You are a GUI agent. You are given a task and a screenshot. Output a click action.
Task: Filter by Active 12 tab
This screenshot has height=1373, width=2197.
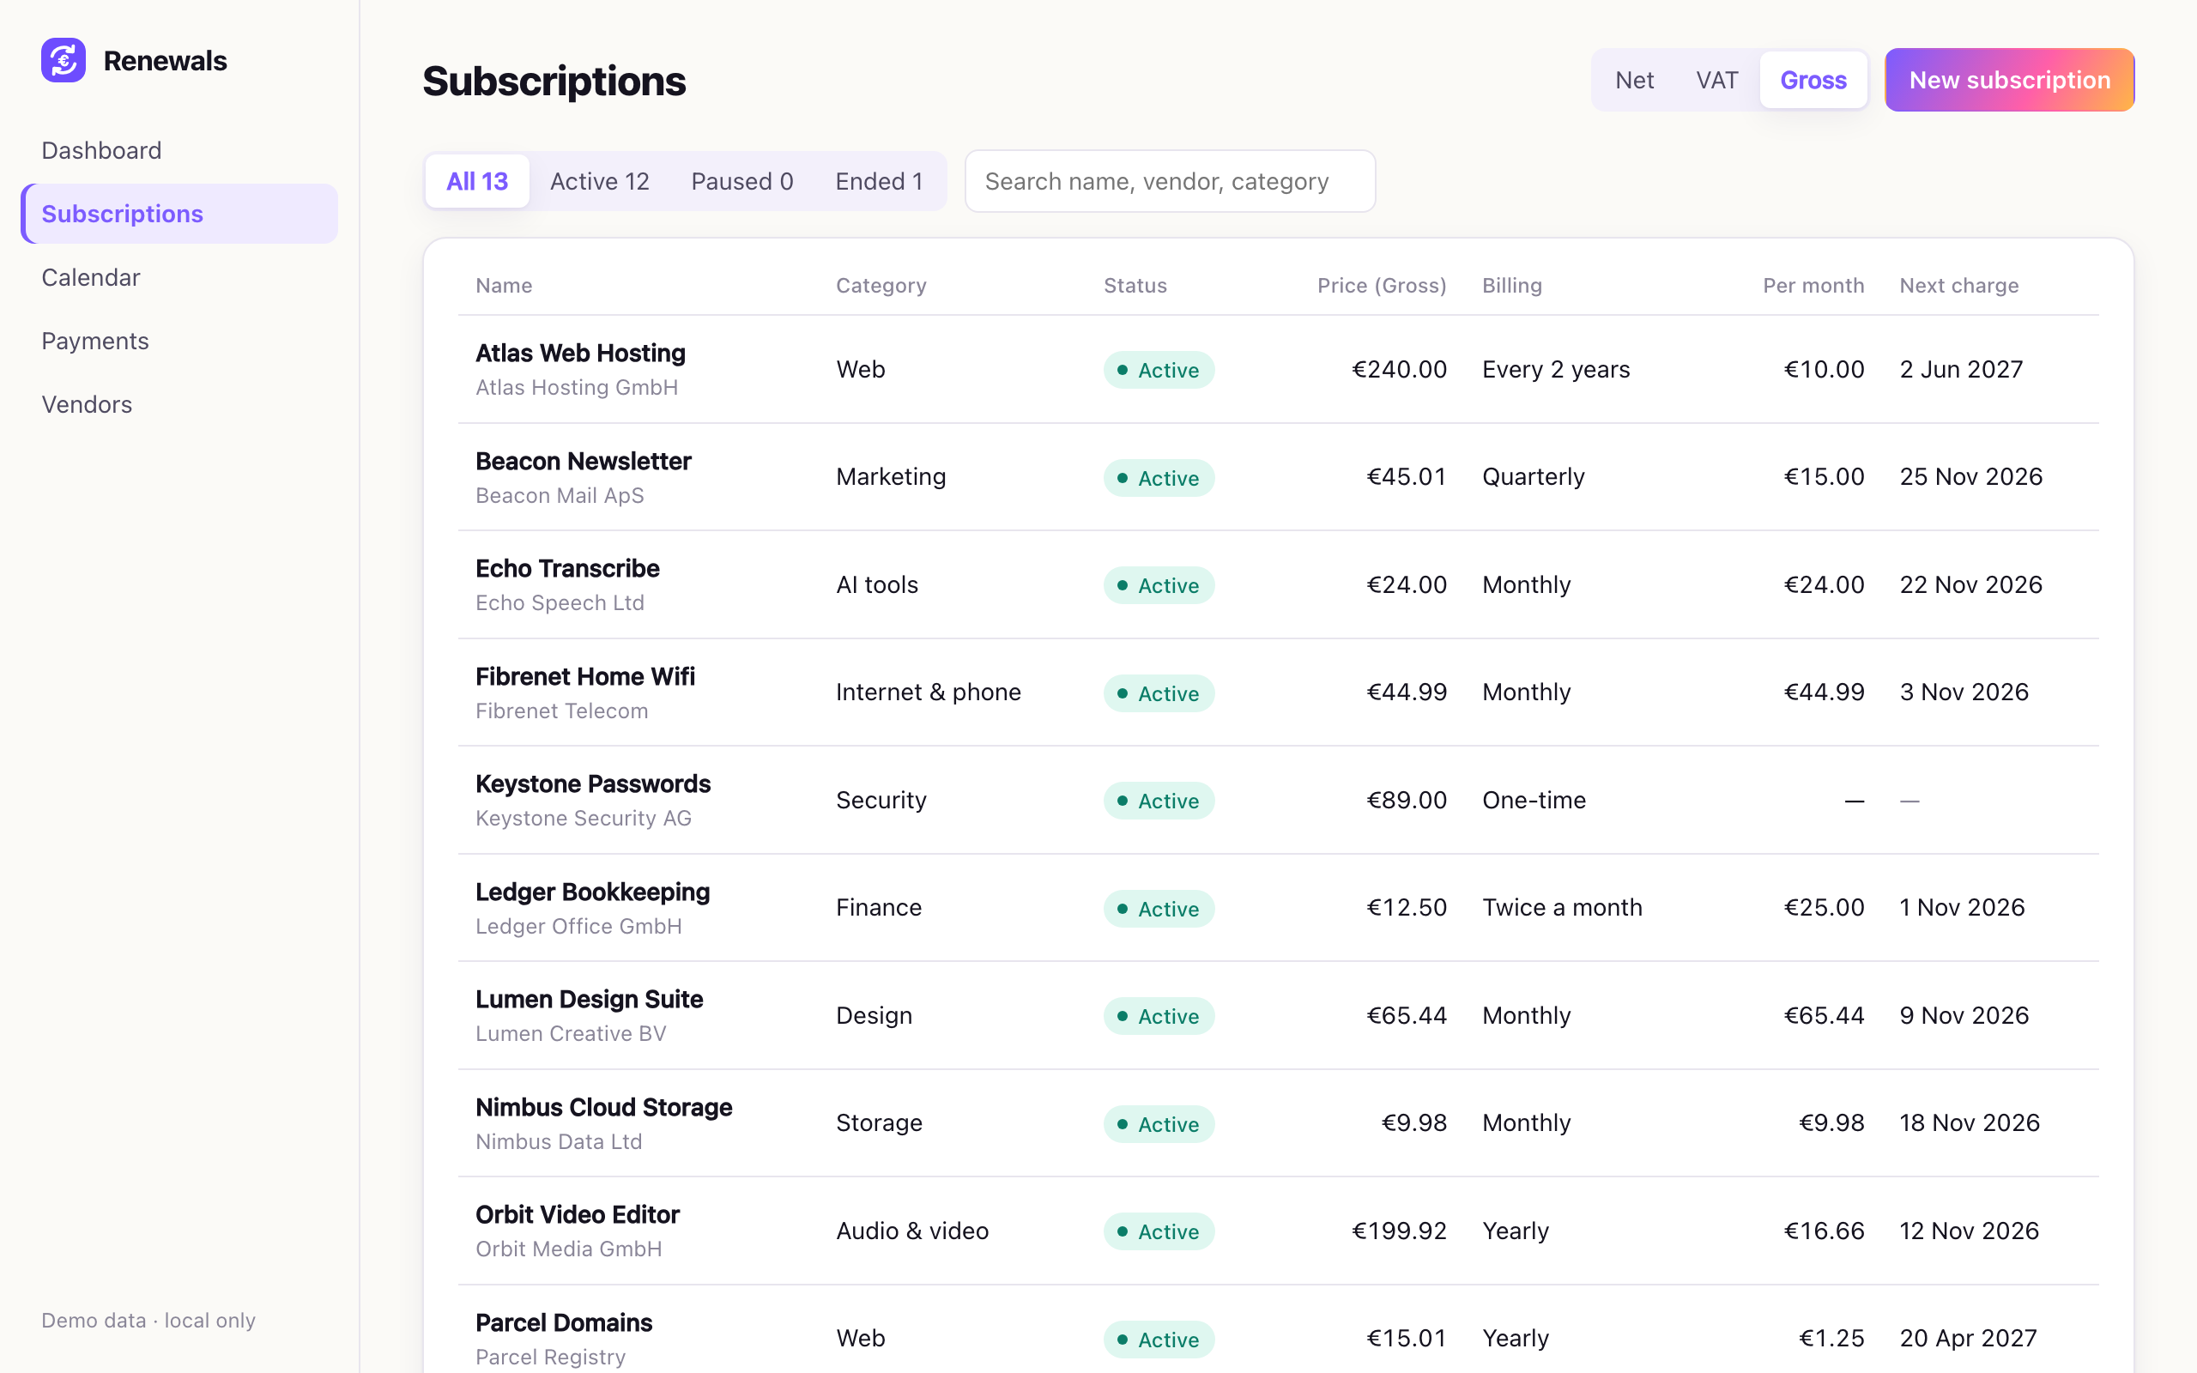(600, 181)
